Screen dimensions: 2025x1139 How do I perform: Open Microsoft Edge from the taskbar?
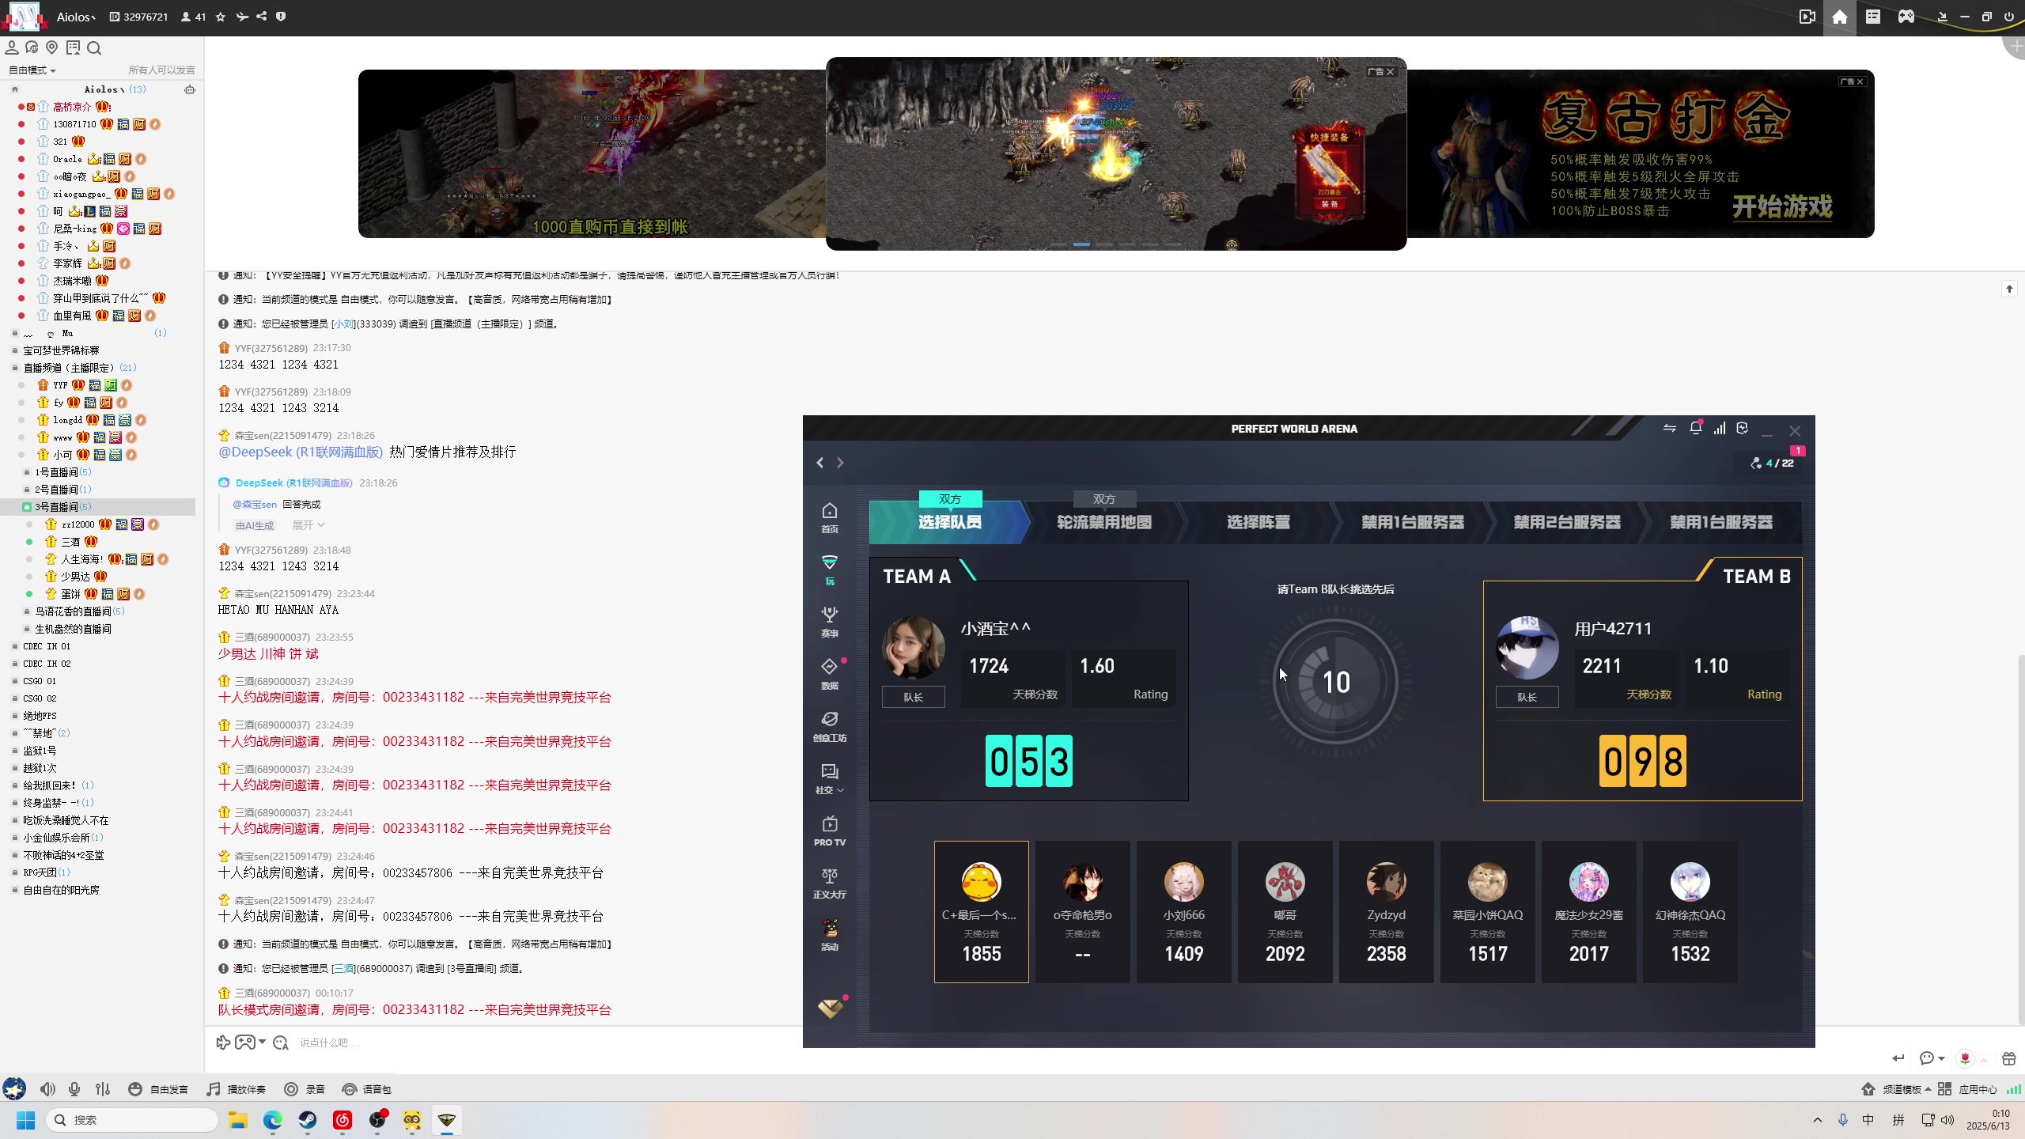[273, 1120]
